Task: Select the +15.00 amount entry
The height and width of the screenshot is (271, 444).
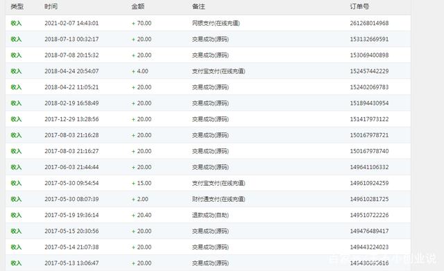Action: (142, 183)
